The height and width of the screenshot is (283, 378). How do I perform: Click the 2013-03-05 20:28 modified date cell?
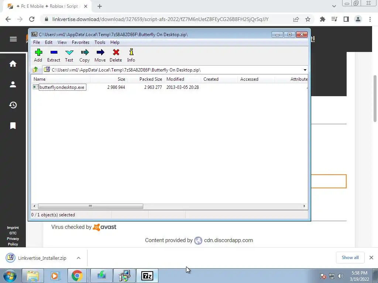click(x=182, y=87)
